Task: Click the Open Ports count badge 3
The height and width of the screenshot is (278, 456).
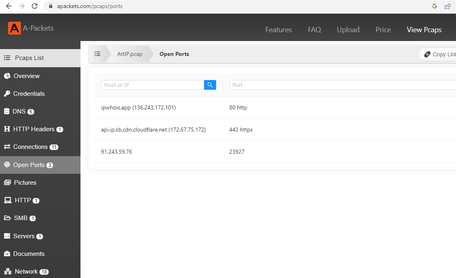Action: tap(50, 165)
